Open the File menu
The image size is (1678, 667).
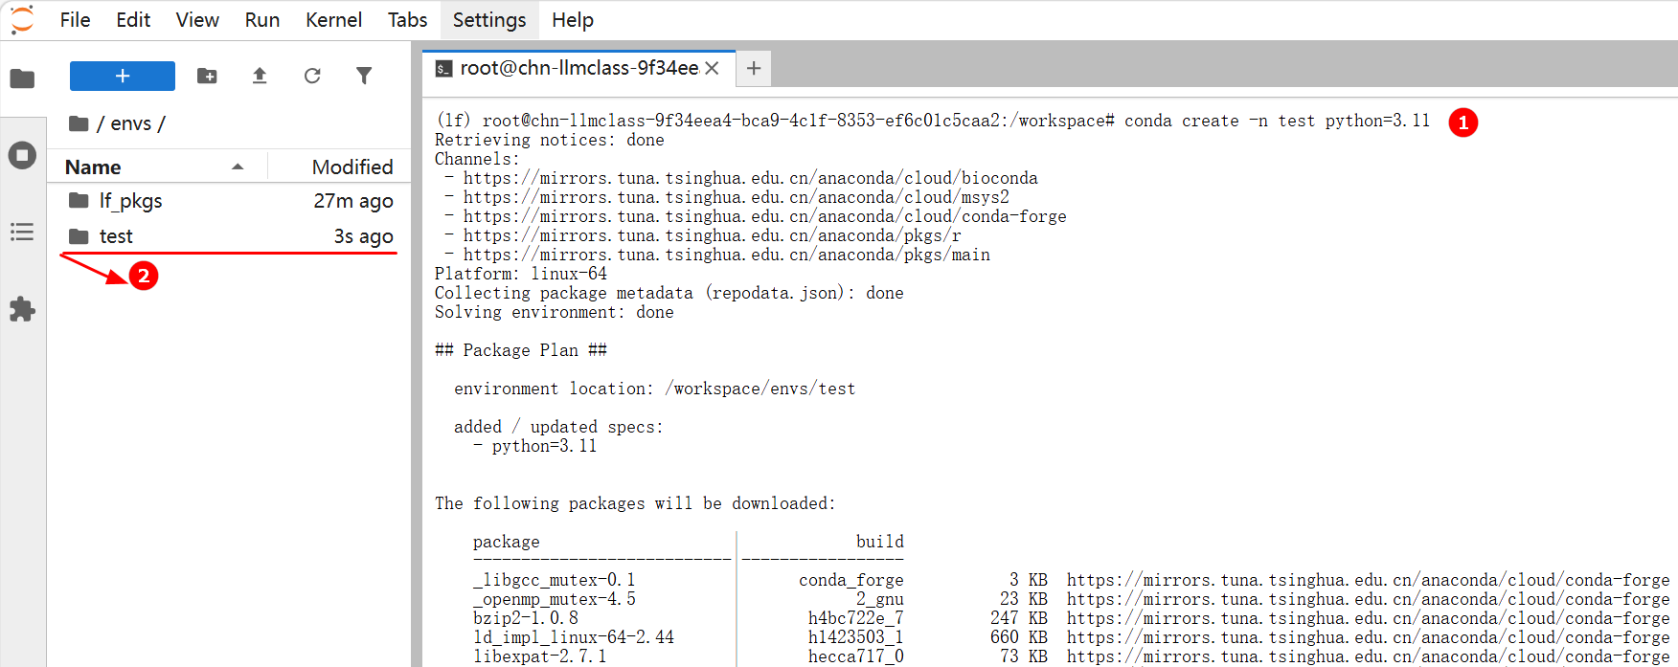pyautogui.click(x=75, y=20)
